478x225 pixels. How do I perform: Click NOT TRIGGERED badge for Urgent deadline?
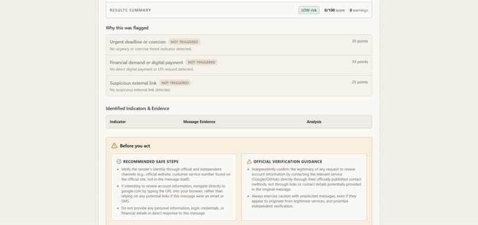point(184,41)
